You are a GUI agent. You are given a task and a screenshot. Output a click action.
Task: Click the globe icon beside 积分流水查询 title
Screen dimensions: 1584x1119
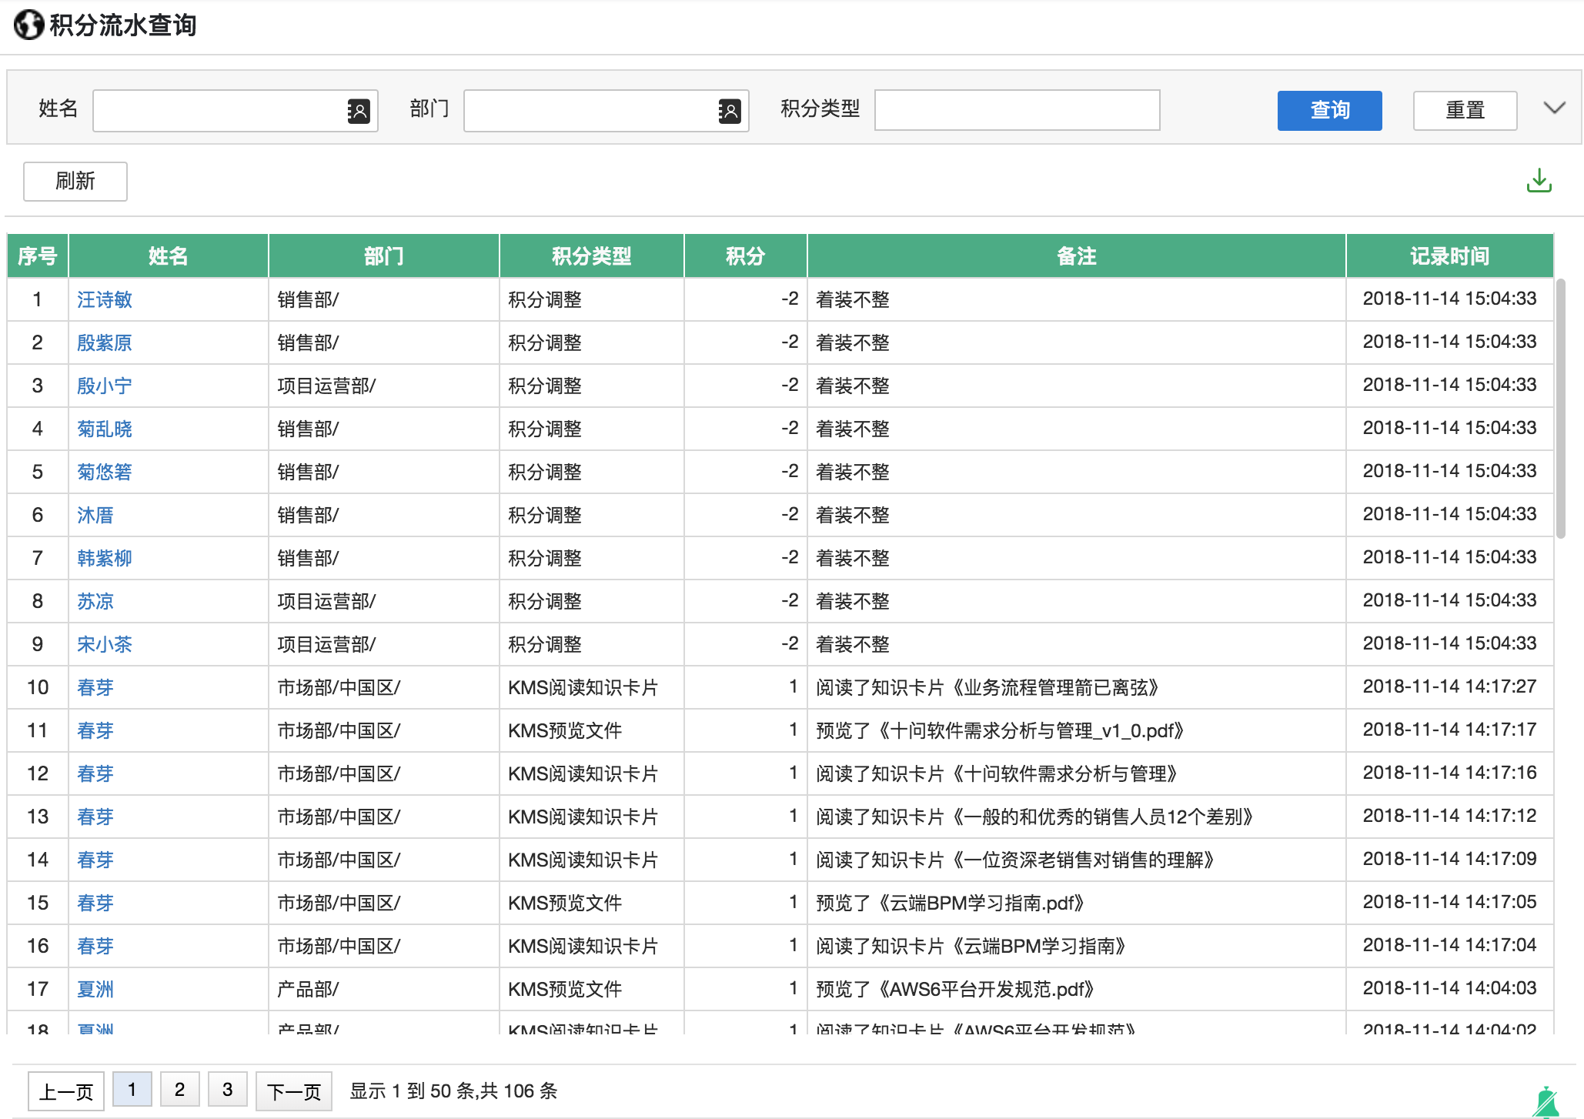[x=28, y=25]
